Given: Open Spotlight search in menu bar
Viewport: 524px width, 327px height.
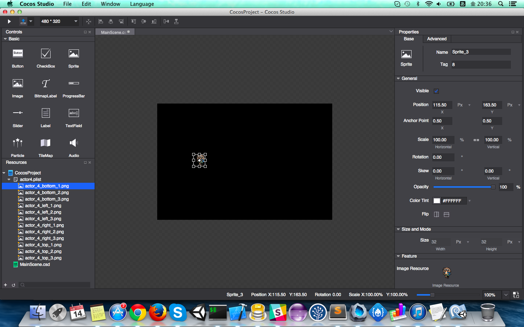Looking at the screenshot, I should pyautogui.click(x=501, y=4).
